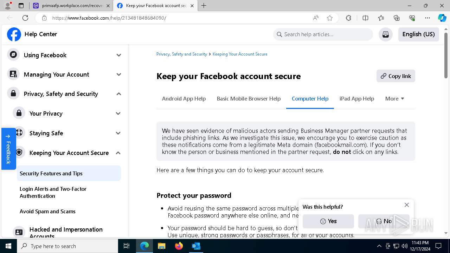Open Copilot sidebar icon
450x253 pixels.
[442, 18]
